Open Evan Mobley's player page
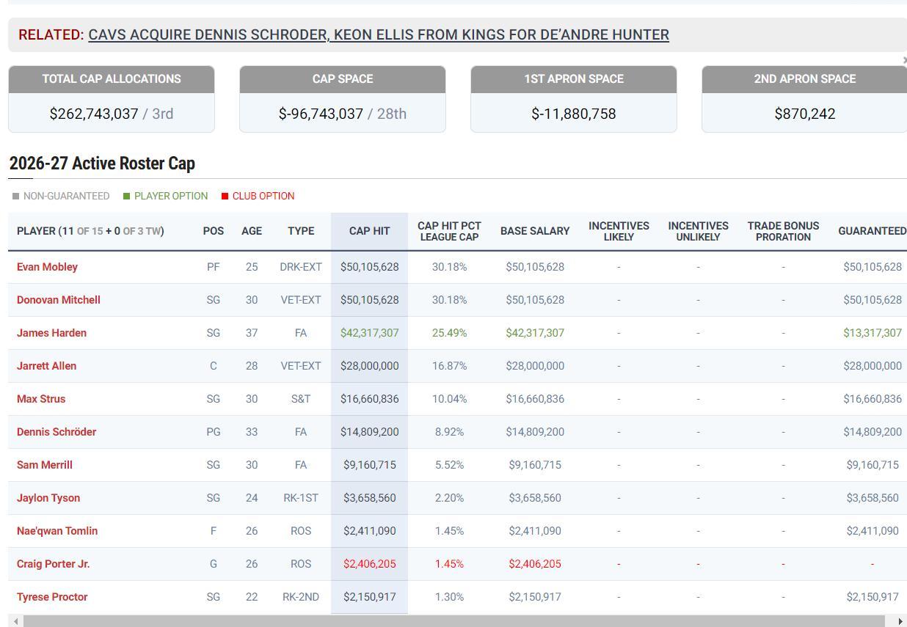The image size is (907, 627). (47, 267)
